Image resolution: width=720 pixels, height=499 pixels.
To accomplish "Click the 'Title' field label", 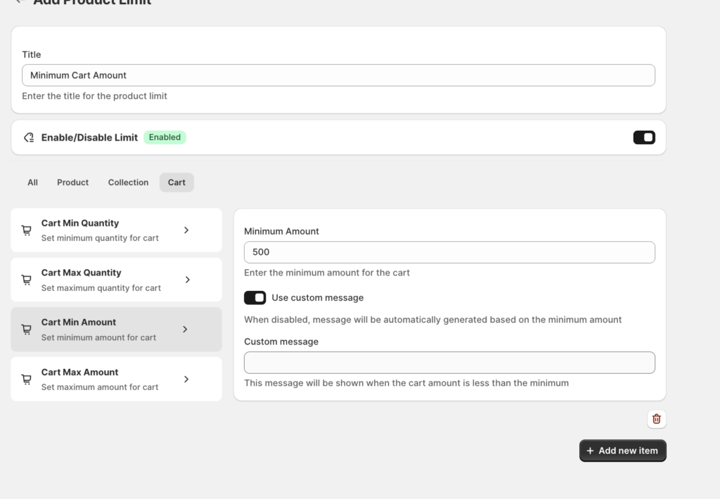I will click(31, 55).
